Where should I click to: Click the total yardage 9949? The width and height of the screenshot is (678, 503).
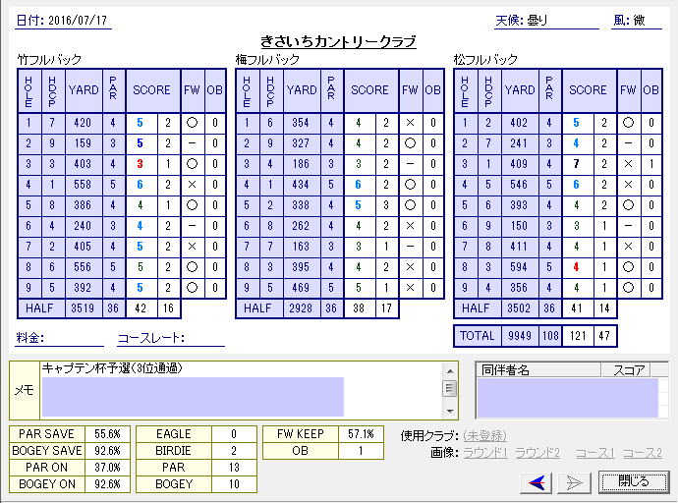tap(520, 336)
